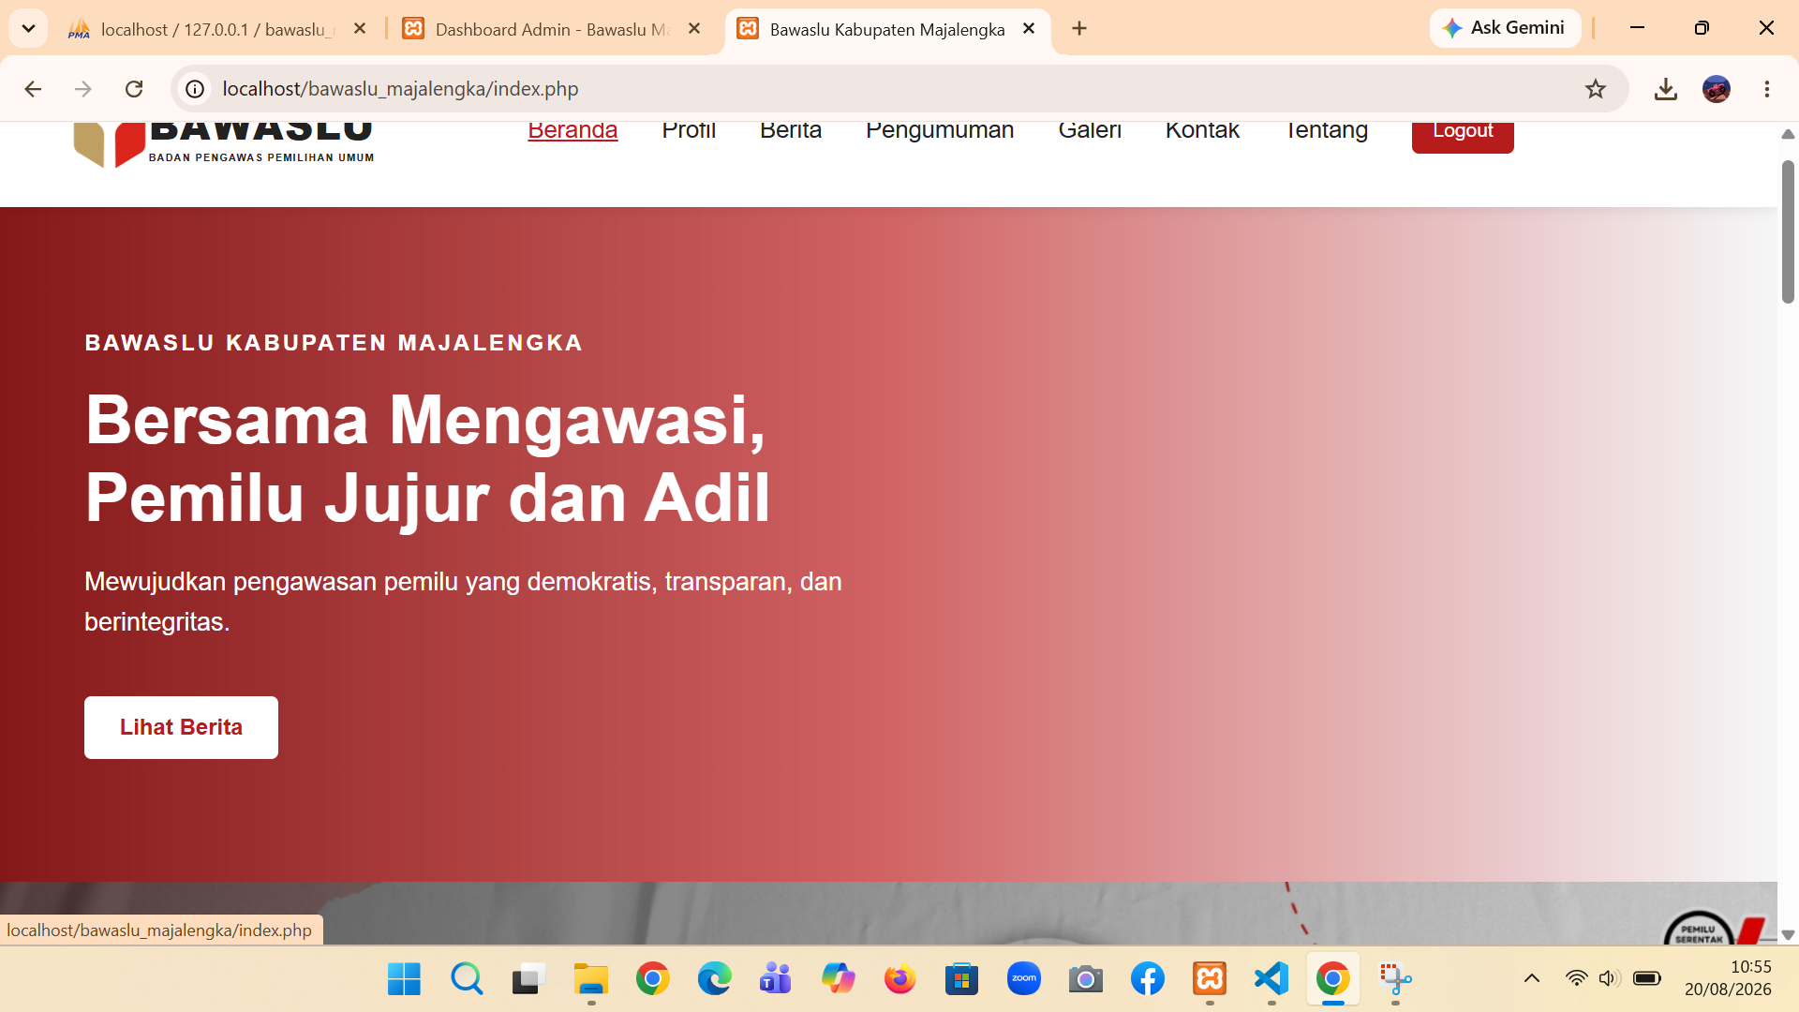Viewport: 1799px width, 1012px height.
Task: Open File Explorer from the taskbar
Action: (590, 979)
